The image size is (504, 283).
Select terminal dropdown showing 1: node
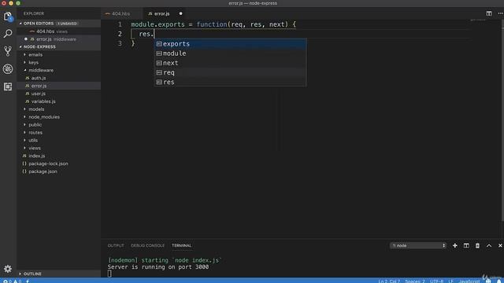(418, 245)
